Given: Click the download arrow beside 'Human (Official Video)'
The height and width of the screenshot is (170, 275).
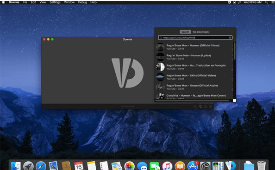Looking at the screenshot, I should tap(232, 50).
